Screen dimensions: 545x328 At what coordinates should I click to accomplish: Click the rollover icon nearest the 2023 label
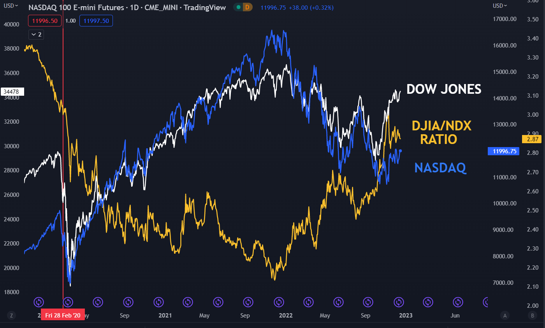(398, 302)
